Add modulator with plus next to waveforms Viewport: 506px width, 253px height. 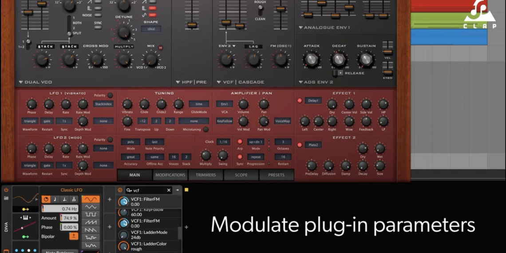click(109, 199)
